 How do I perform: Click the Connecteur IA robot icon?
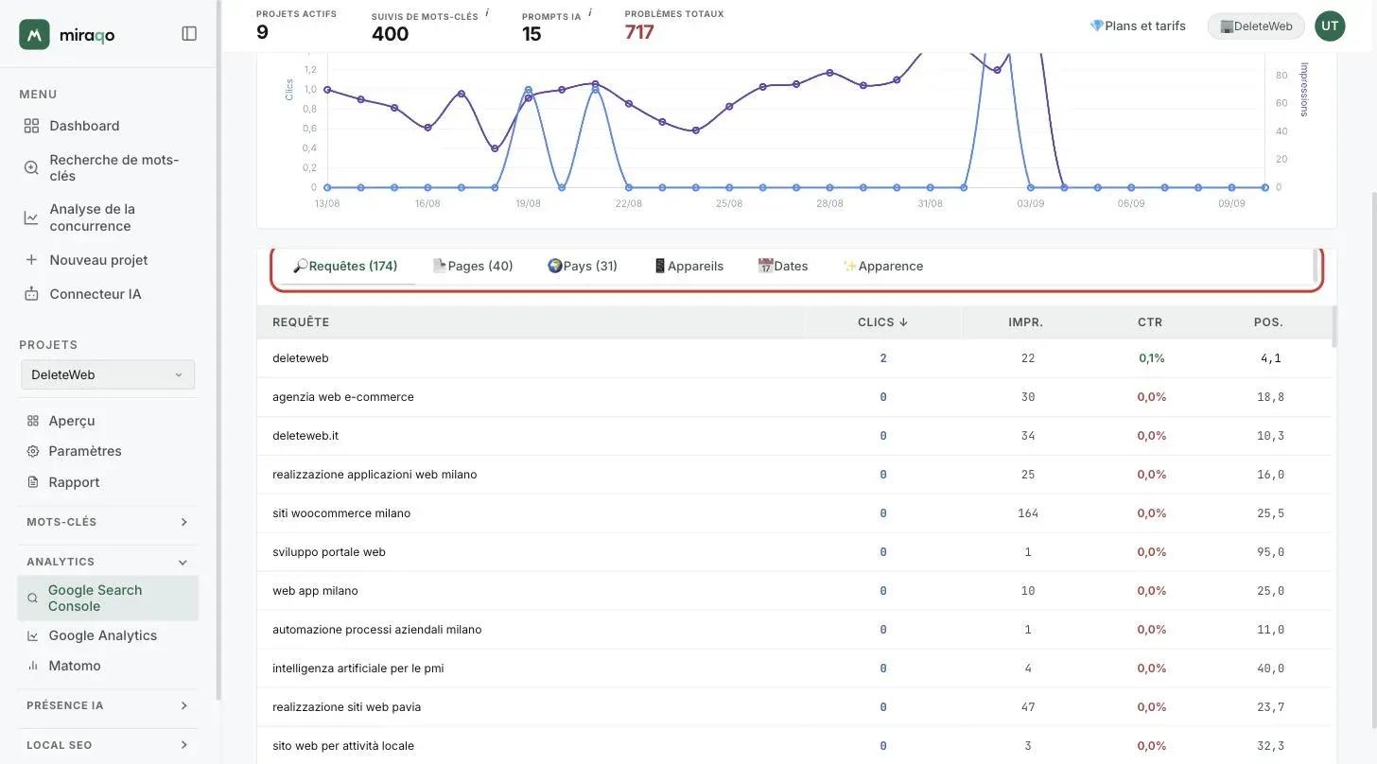[31, 294]
